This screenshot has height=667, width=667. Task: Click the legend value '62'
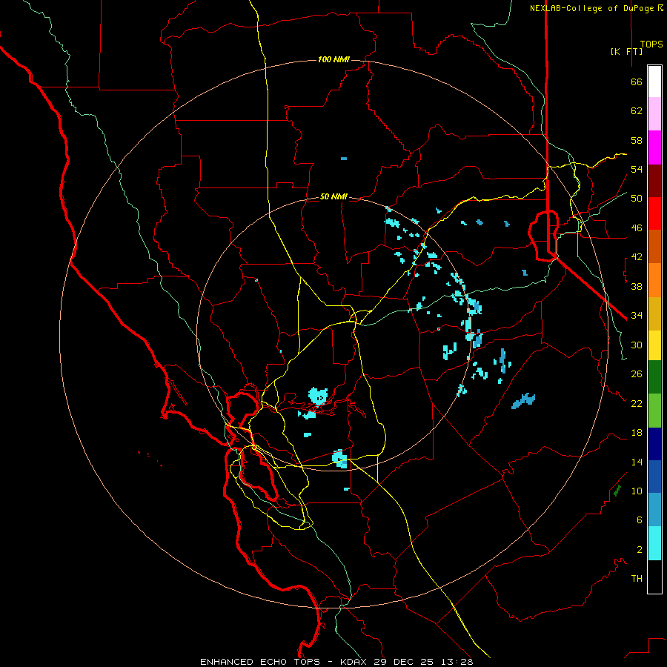(637, 111)
